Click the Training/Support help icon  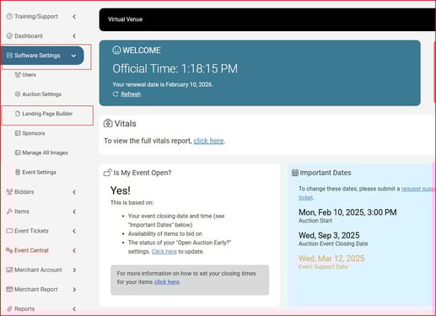coord(9,17)
